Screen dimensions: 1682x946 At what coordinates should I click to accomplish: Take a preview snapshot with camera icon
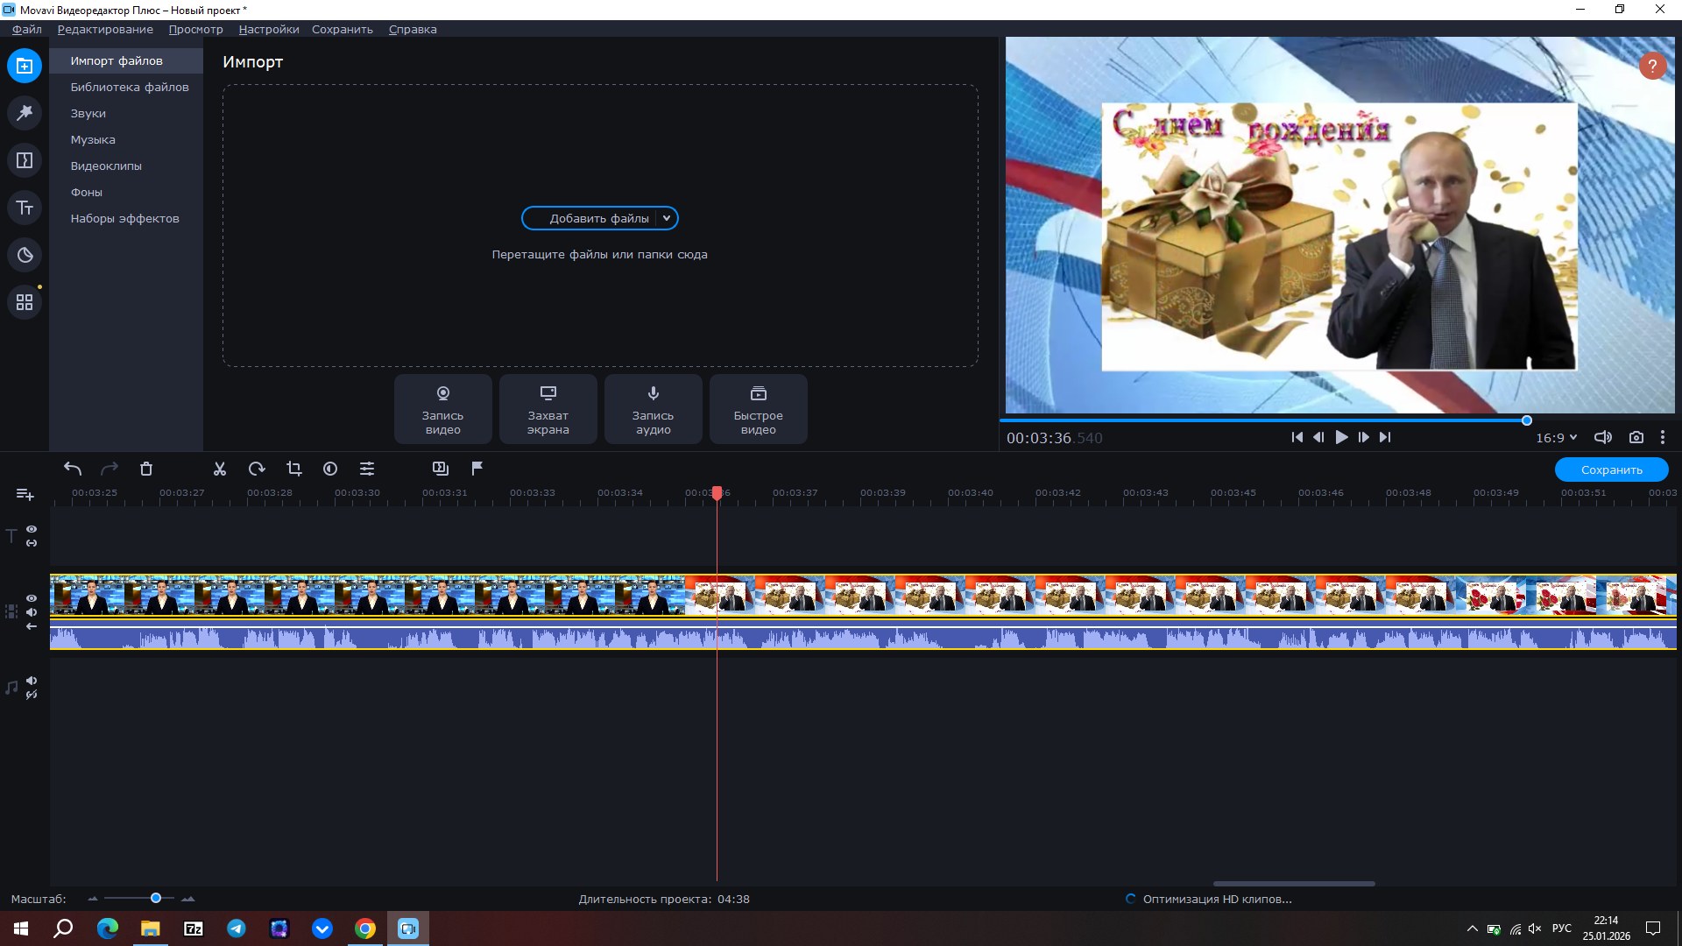click(x=1636, y=437)
